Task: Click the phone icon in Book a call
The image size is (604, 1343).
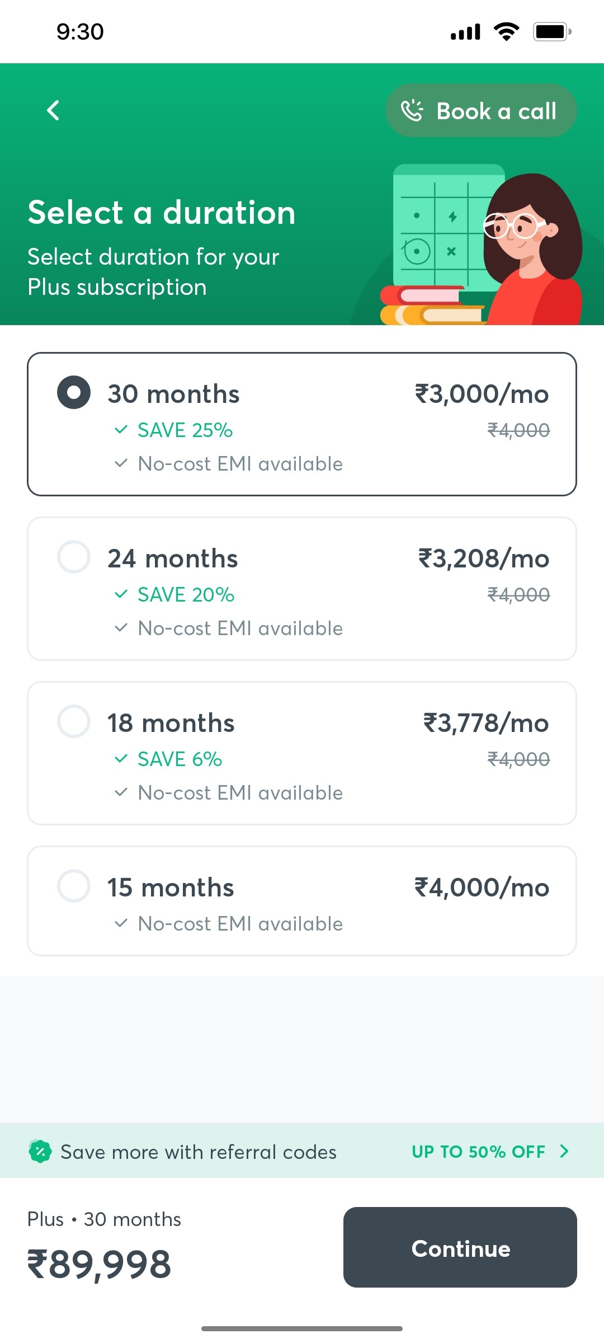Action: [412, 110]
